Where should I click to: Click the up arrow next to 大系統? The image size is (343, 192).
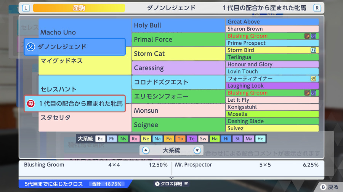146,150
